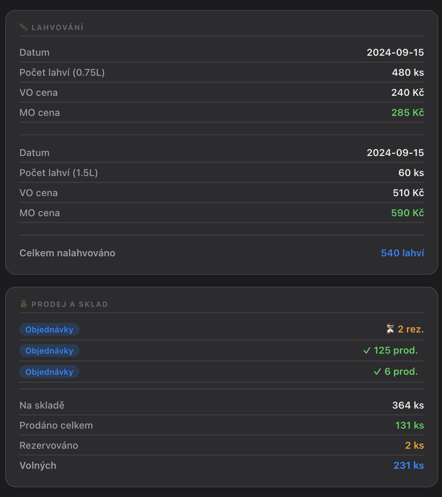442x497 pixels.
Task: Click the 510 Kč VO price value
Action: (x=408, y=193)
